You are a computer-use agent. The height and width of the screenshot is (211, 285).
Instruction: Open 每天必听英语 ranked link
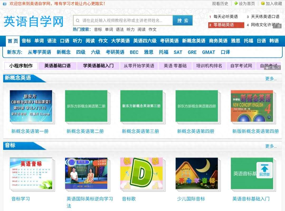(x=226, y=17)
